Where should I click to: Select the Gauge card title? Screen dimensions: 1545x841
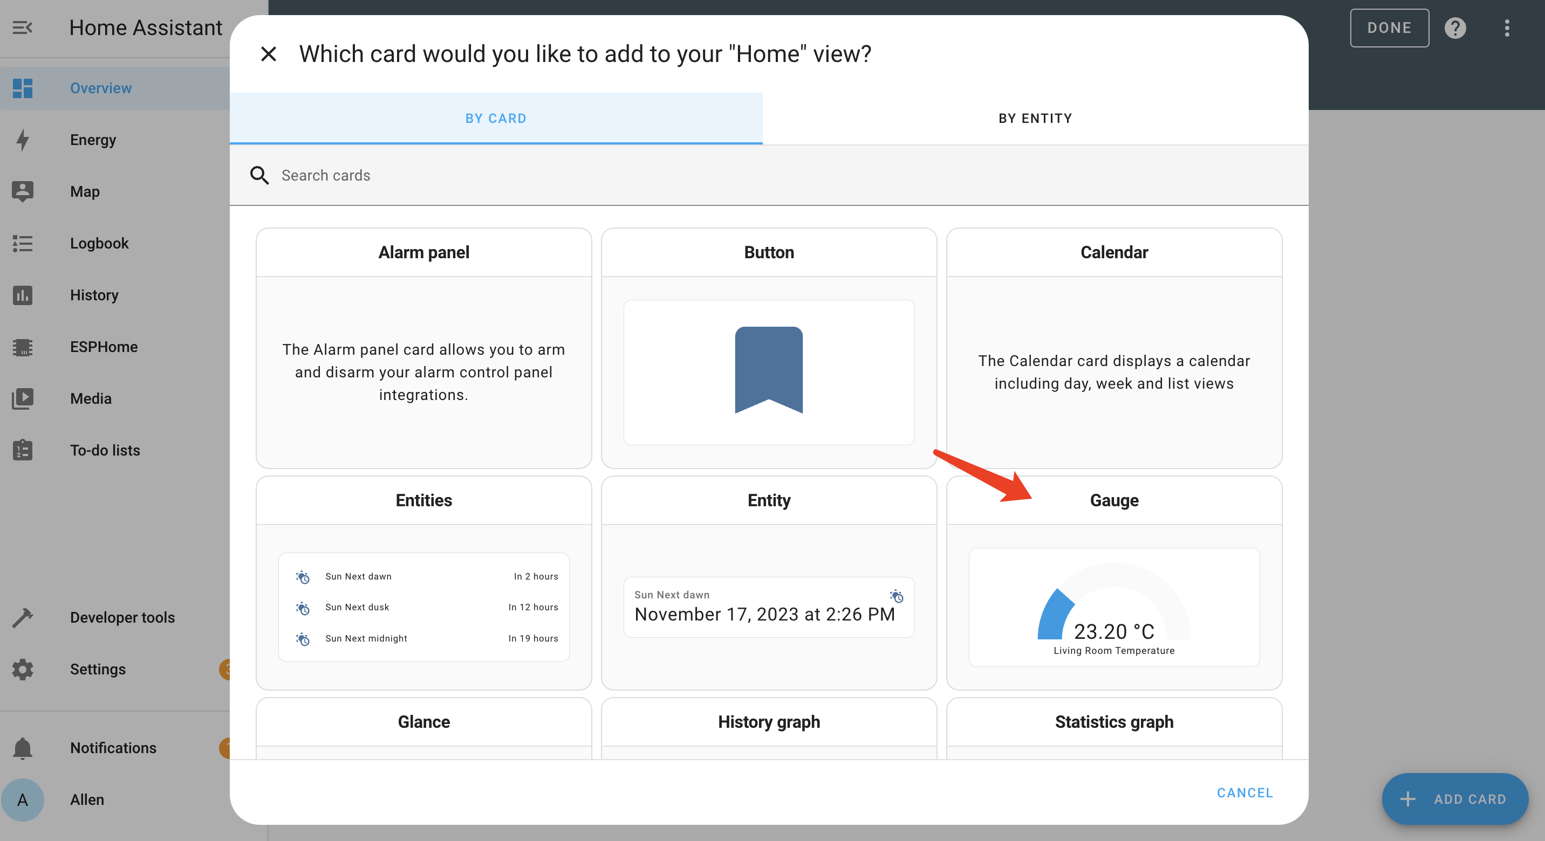tap(1114, 500)
